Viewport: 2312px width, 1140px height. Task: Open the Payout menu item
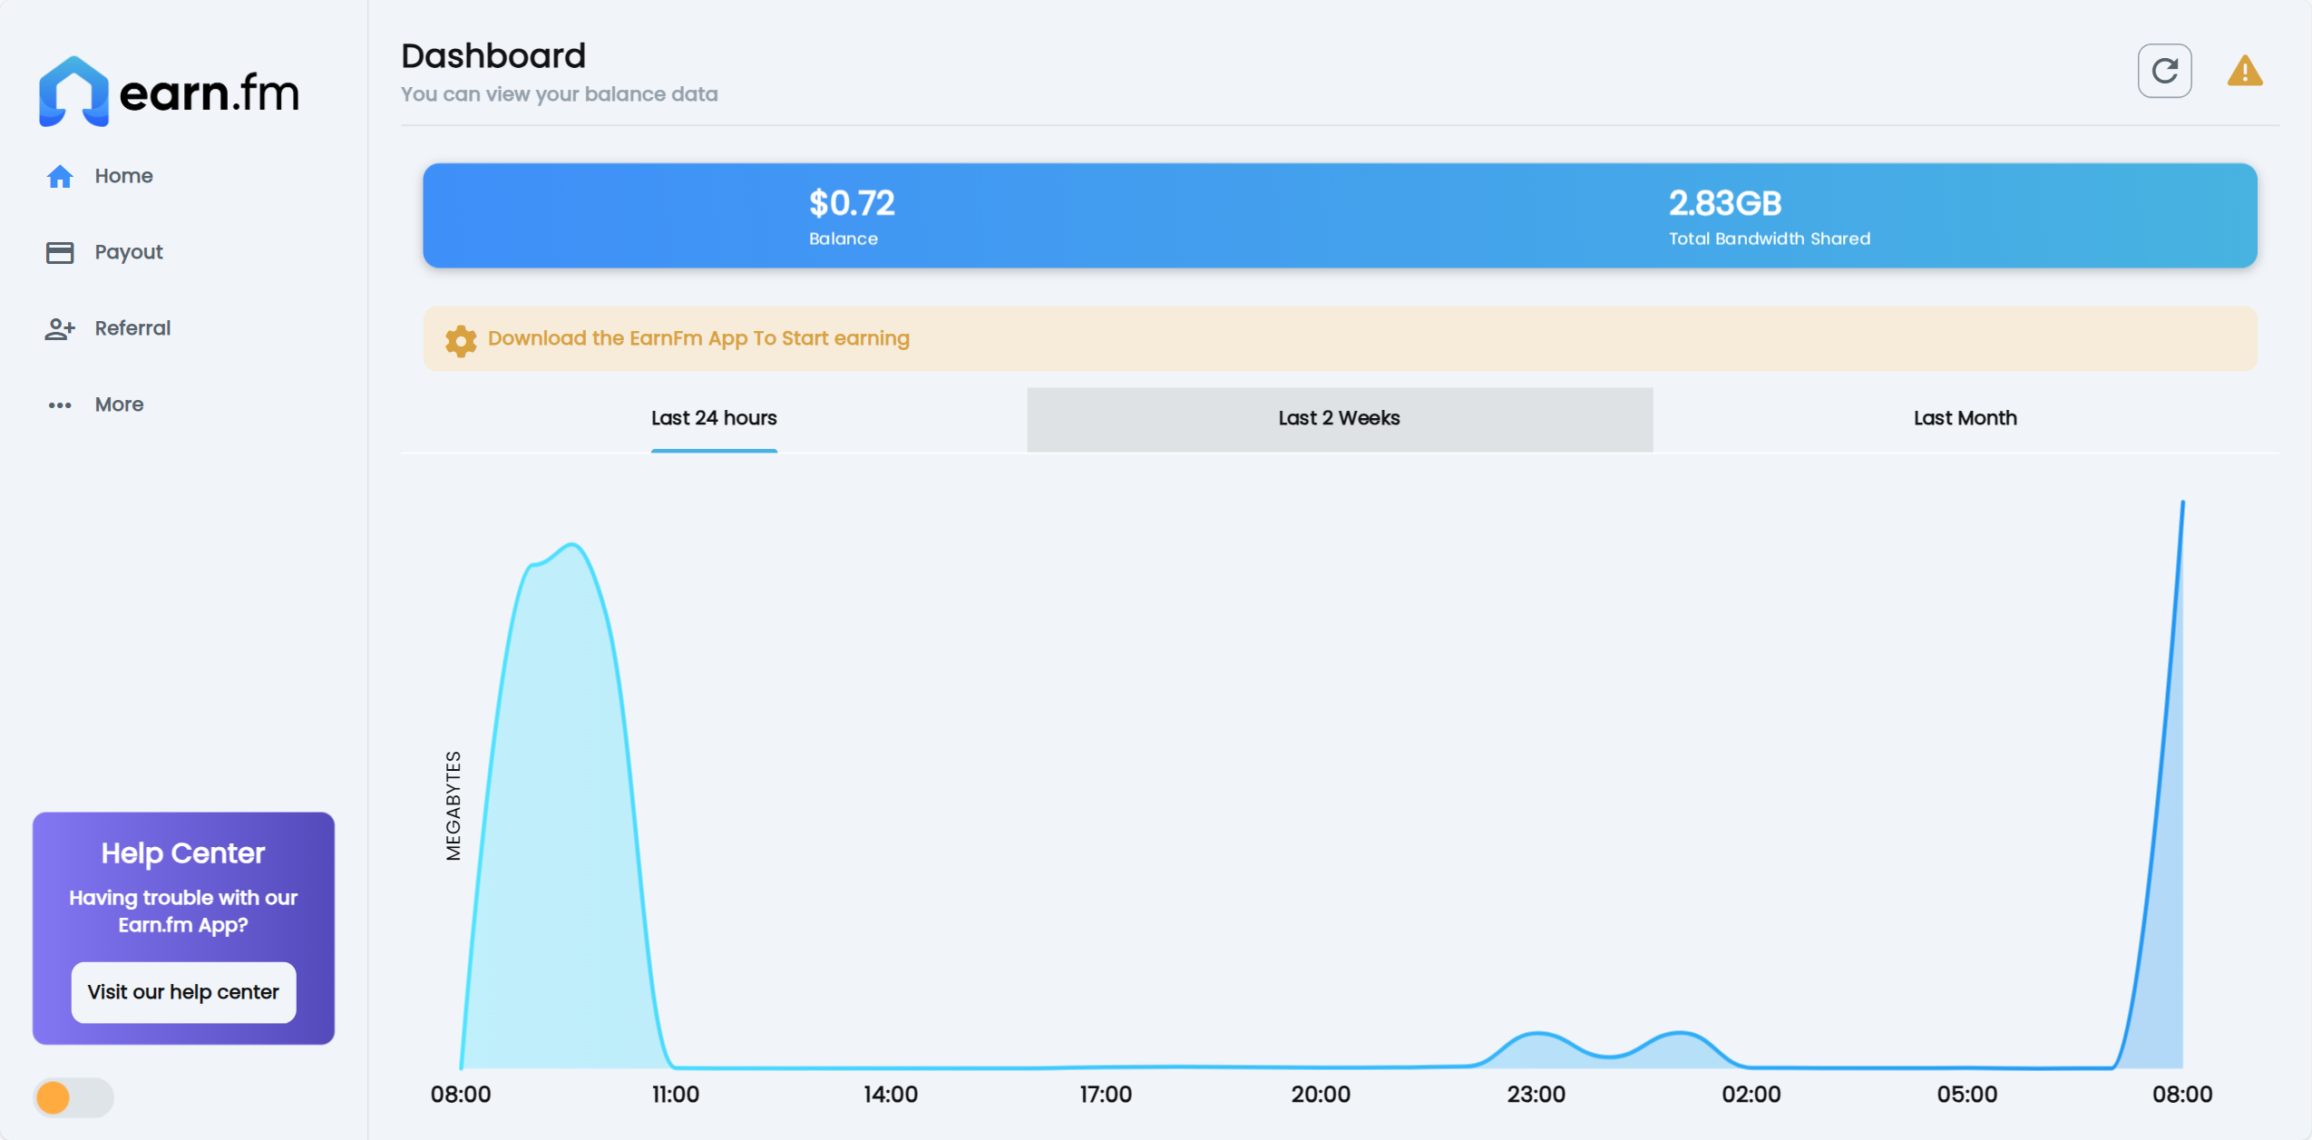click(128, 252)
